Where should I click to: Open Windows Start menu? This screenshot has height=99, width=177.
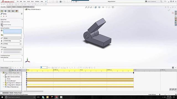point(2,97)
